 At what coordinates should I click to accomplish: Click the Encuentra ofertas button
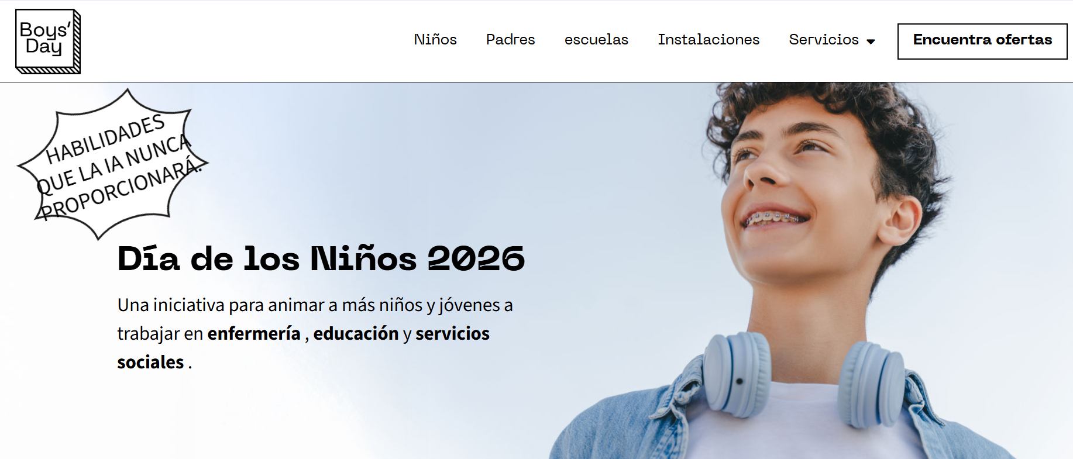[982, 42]
